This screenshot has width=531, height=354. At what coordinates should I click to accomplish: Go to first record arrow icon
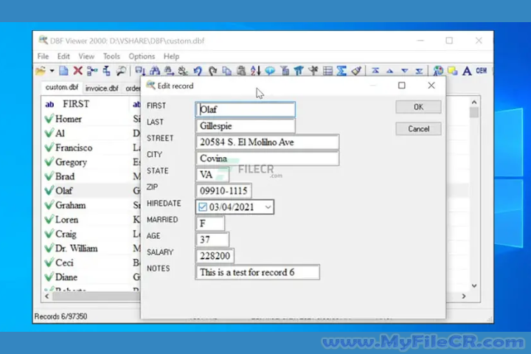click(x=375, y=71)
